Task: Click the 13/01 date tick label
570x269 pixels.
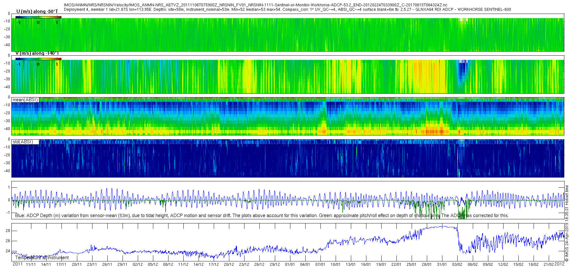Action: [351, 265]
